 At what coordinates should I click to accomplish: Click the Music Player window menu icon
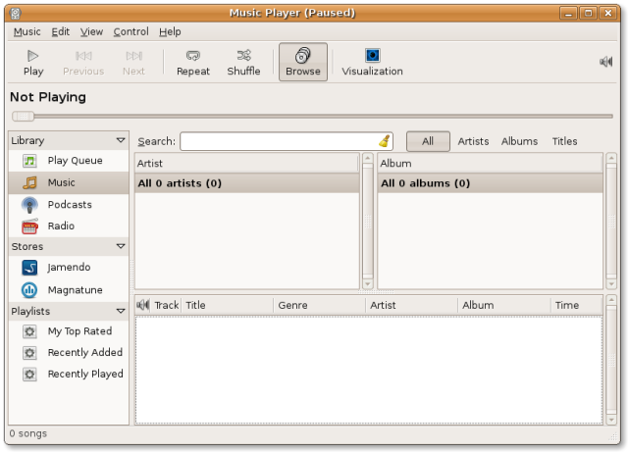pyautogui.click(x=16, y=13)
